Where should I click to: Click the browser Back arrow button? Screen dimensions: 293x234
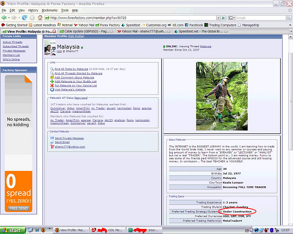coord(4,18)
